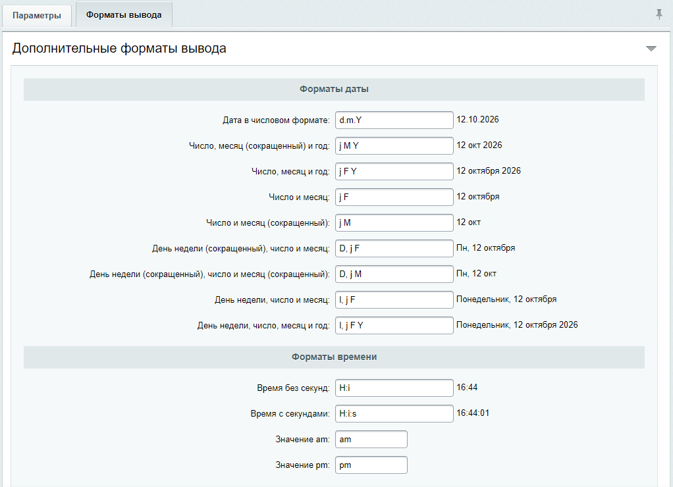This screenshot has width=673, height=487.
Task: Change the Значение am field
Action: (371, 440)
